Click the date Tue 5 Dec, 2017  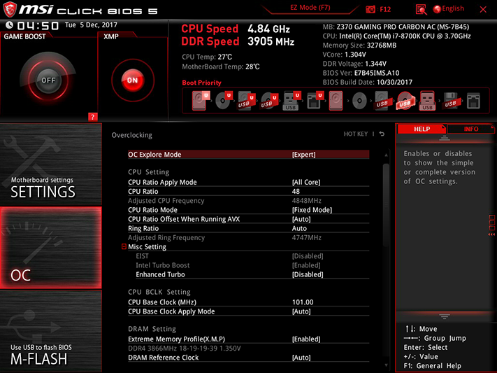coord(92,24)
